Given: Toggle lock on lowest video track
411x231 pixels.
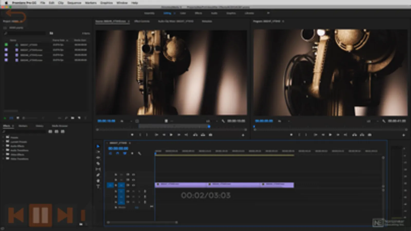Looking at the screenshot, I should pos(116,185).
